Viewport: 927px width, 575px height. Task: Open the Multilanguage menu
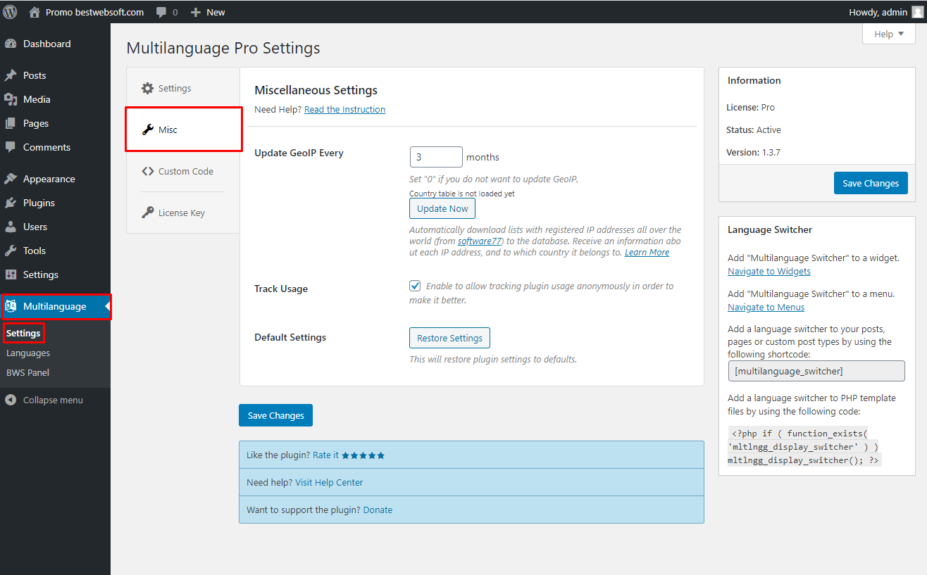point(55,306)
